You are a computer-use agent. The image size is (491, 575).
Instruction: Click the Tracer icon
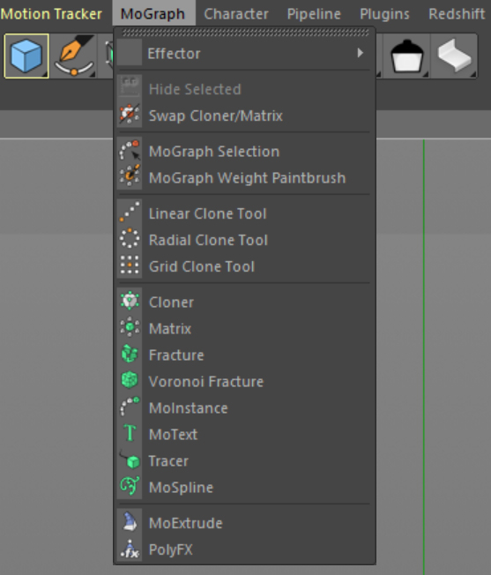point(130,460)
